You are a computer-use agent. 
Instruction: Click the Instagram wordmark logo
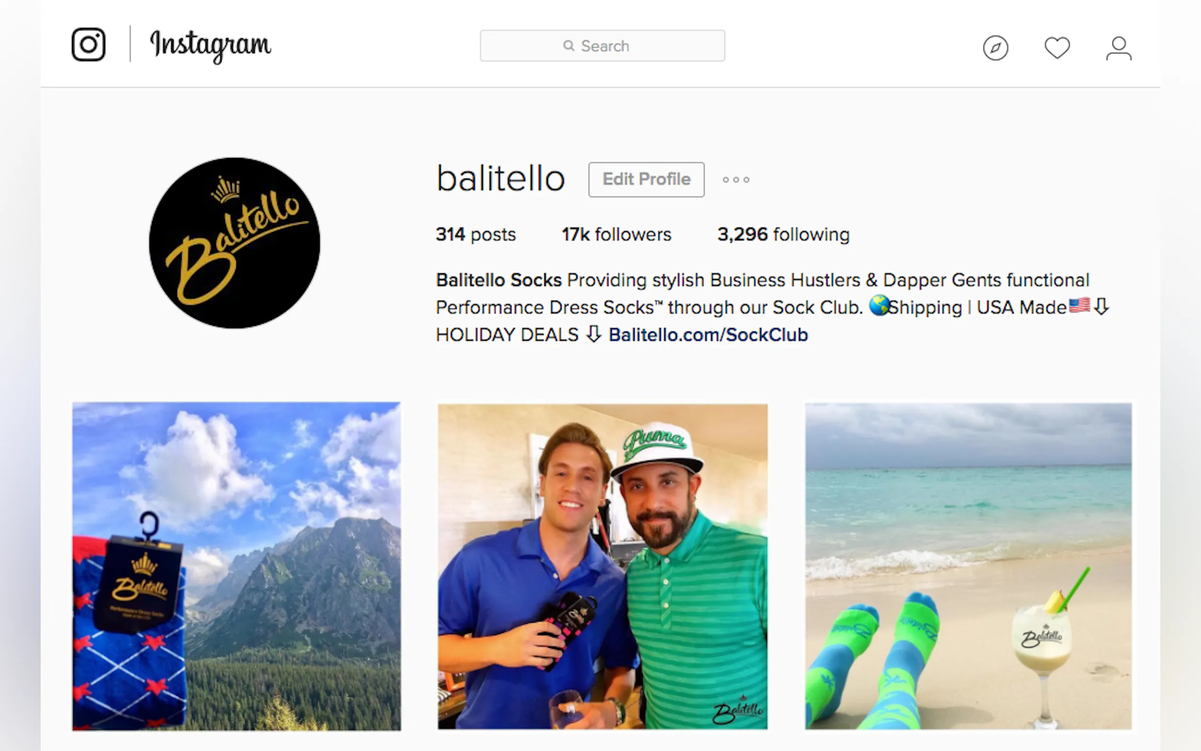coord(210,46)
